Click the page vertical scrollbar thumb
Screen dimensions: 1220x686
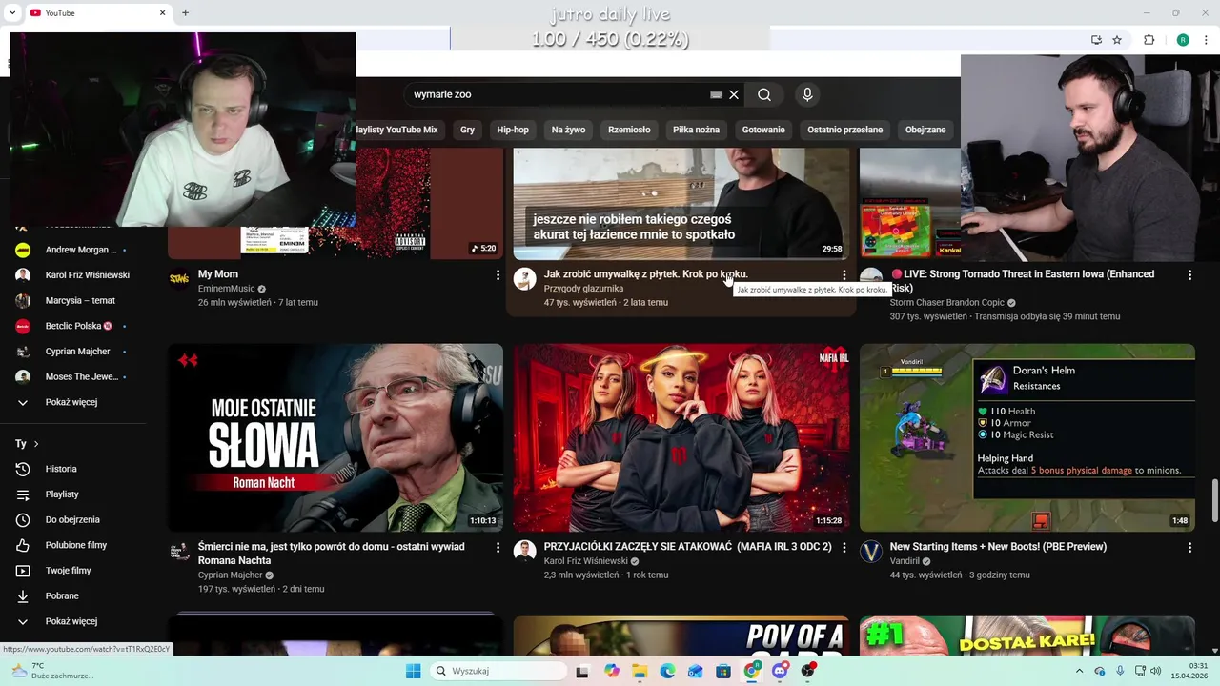click(1214, 500)
